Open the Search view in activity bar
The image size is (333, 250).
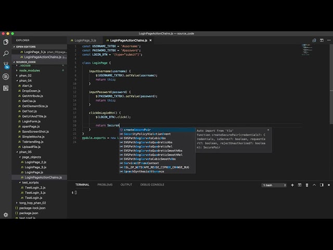point(6,53)
